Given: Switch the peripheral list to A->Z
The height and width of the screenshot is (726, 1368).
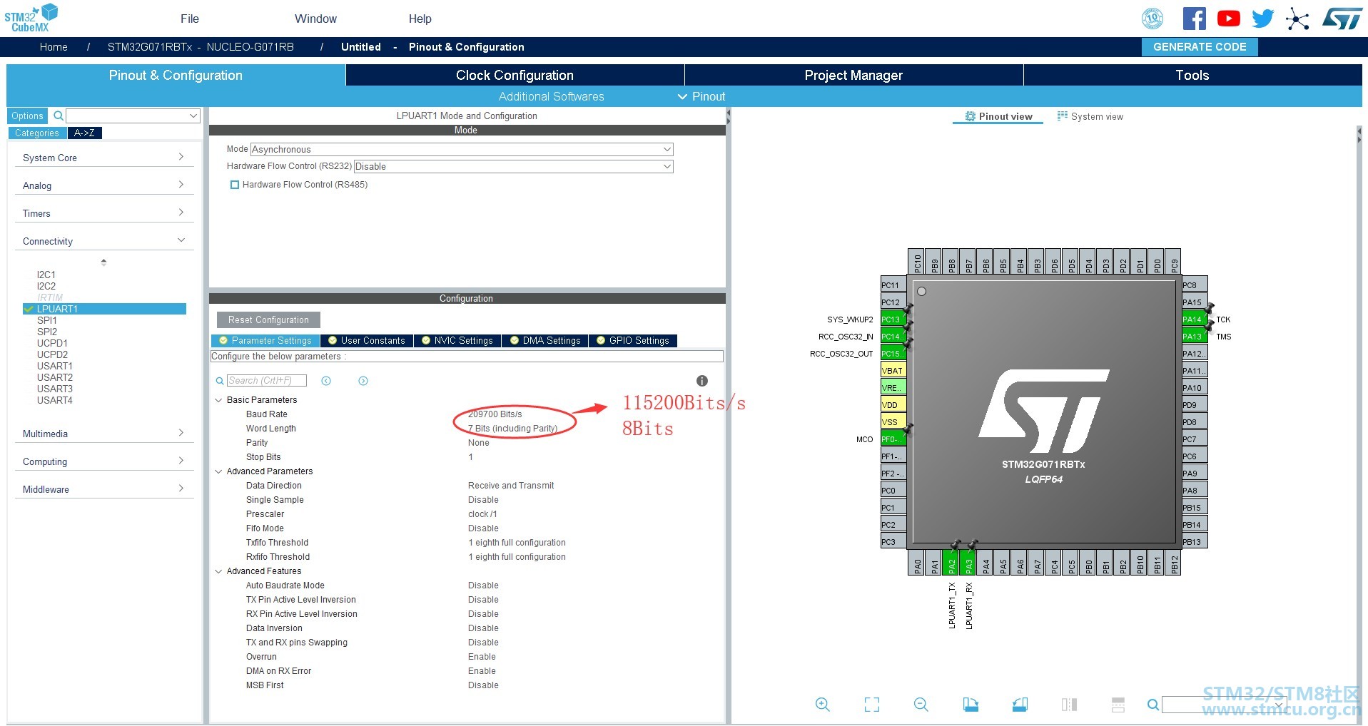Looking at the screenshot, I should click(x=84, y=133).
